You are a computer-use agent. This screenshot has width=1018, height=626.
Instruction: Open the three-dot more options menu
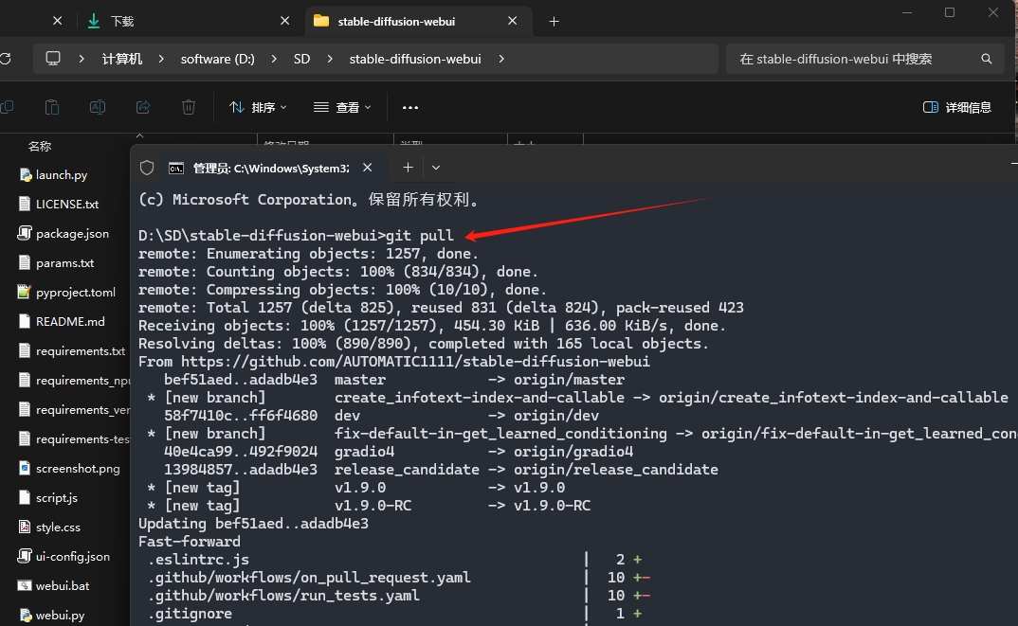tap(410, 107)
